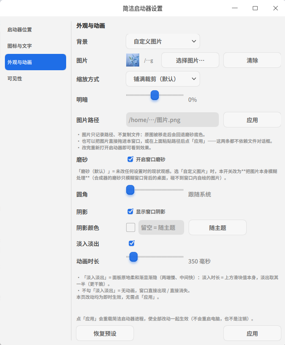
Task: Select the 外观与动画 sidebar item
Action: 36,62
